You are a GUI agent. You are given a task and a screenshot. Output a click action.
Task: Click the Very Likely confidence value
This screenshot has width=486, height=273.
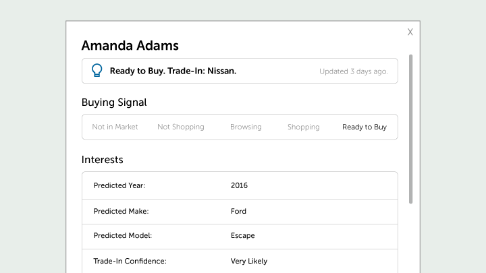[x=249, y=262]
